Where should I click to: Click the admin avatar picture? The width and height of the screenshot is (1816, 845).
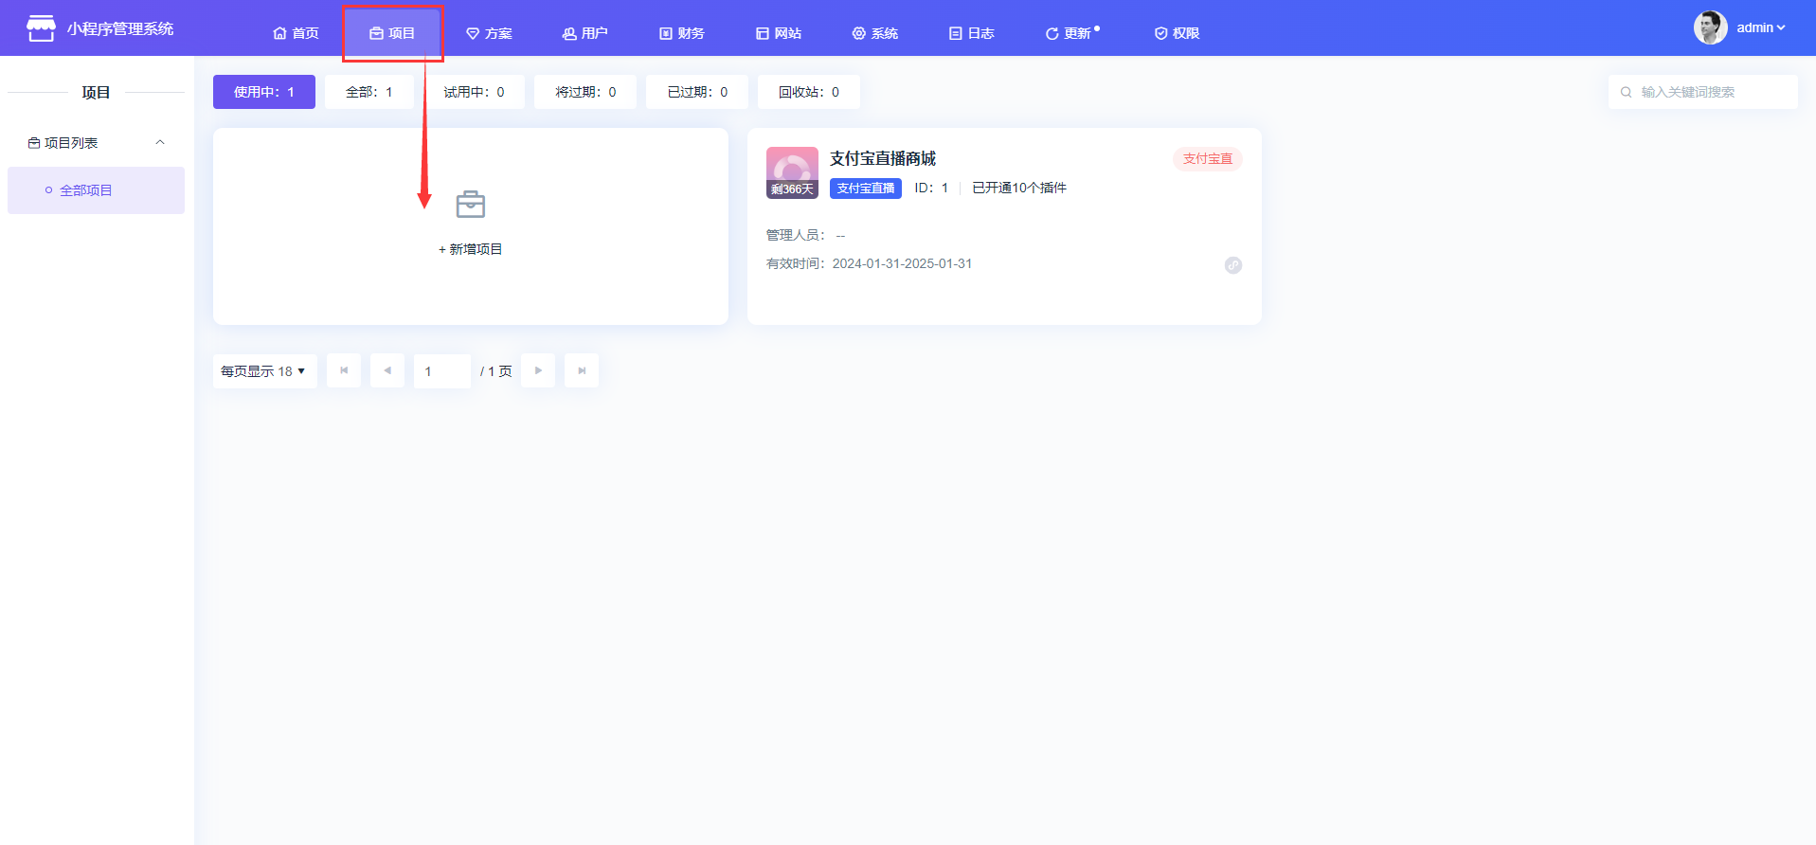click(x=1710, y=27)
